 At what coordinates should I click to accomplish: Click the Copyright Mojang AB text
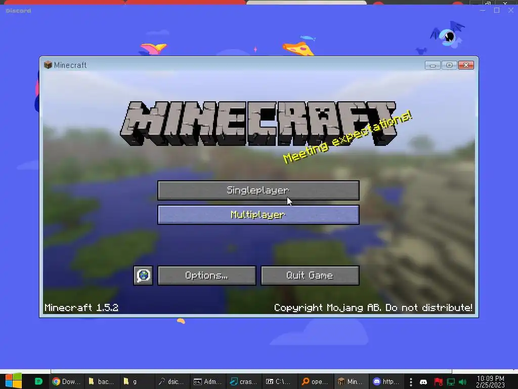tap(373, 307)
